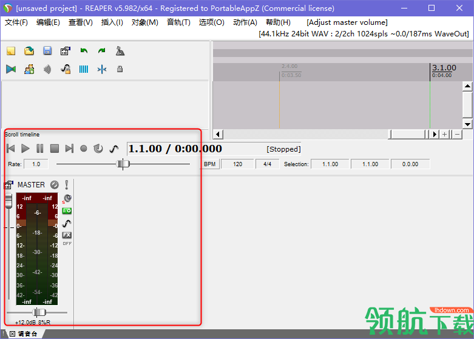Open master FX button
474x339 pixels.
tap(67, 235)
